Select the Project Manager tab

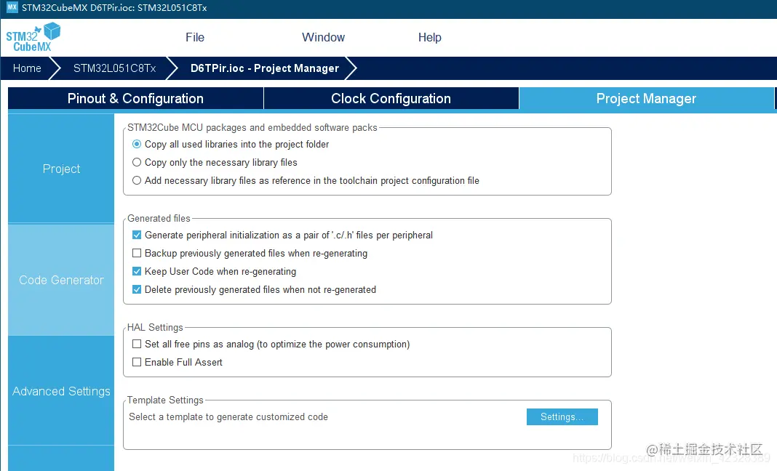pos(646,99)
